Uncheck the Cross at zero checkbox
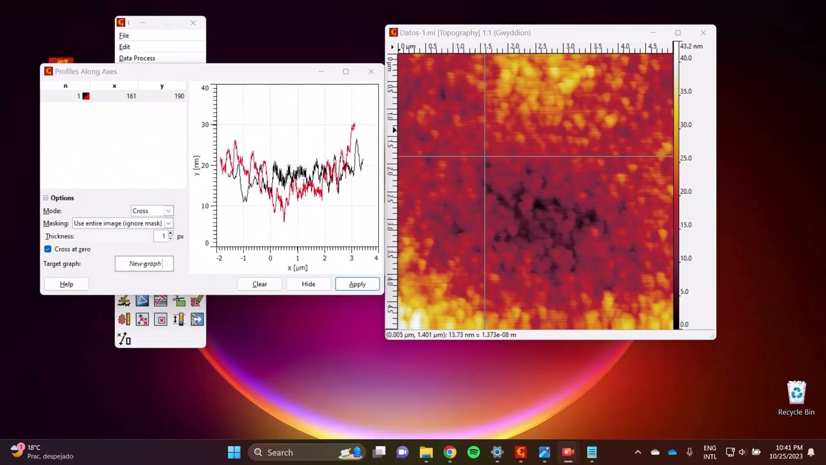826x465 pixels. click(48, 249)
